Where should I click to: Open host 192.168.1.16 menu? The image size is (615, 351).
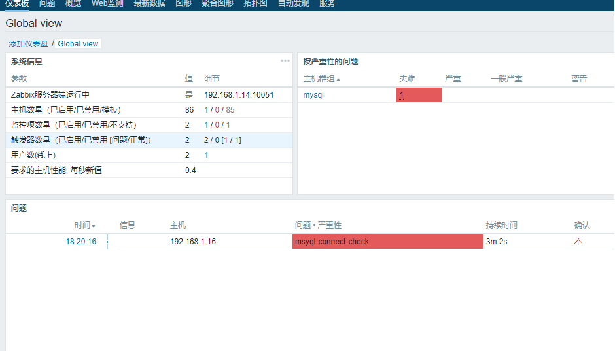[x=193, y=242]
